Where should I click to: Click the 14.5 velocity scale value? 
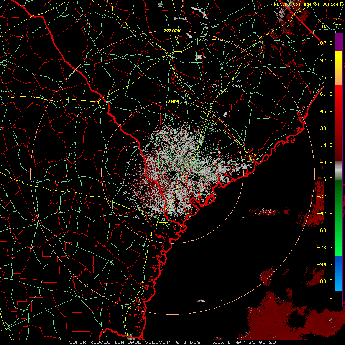pyautogui.click(x=326, y=145)
